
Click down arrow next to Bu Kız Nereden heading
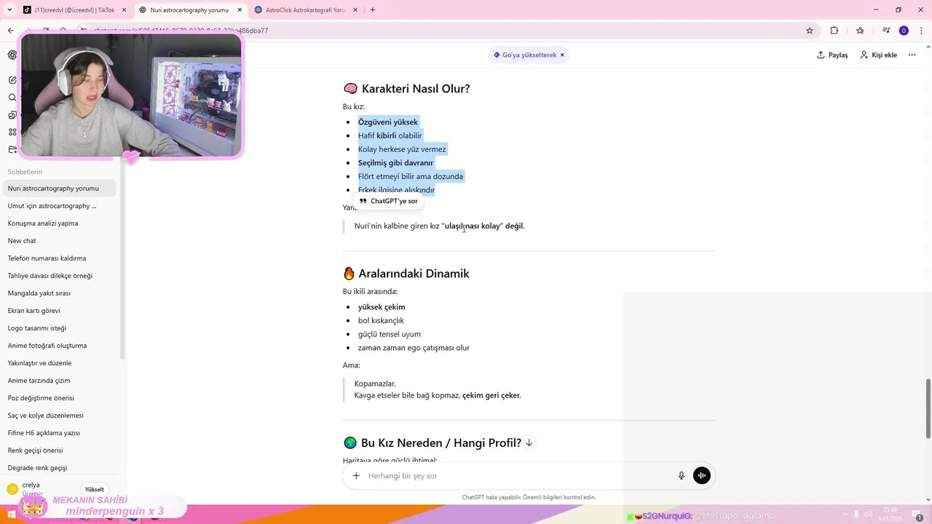(x=529, y=442)
